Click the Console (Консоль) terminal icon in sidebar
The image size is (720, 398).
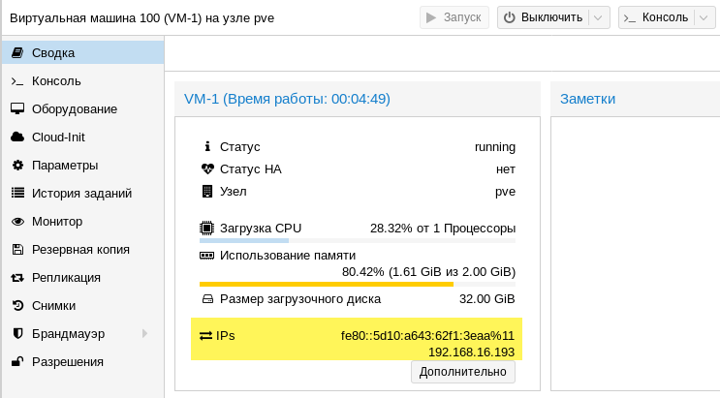coord(16,80)
